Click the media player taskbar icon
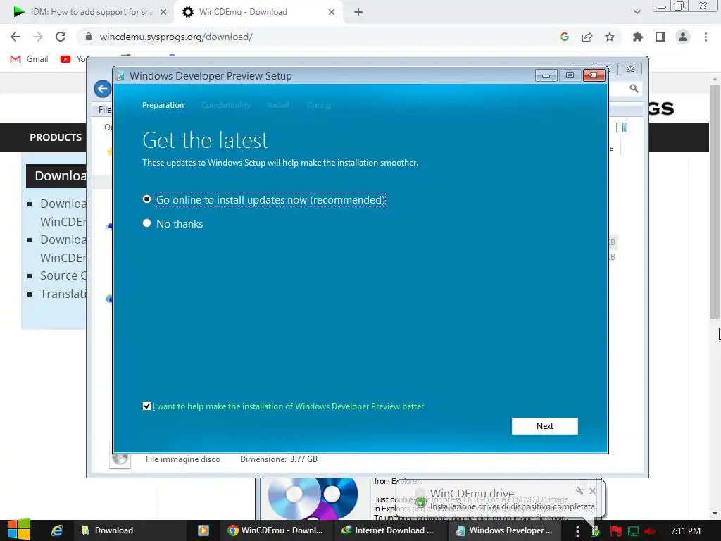 pyautogui.click(x=203, y=530)
